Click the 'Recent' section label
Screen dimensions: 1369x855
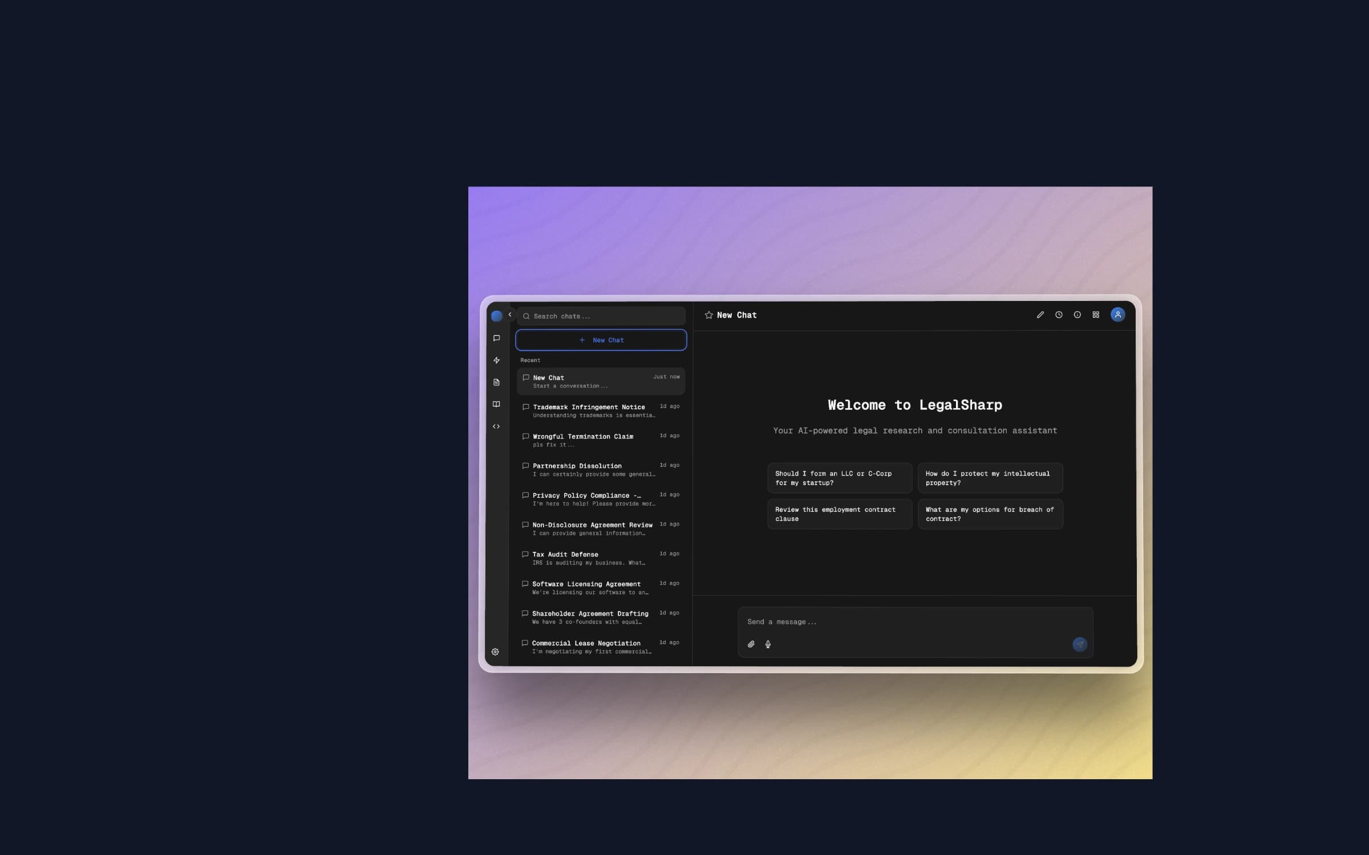pos(530,360)
